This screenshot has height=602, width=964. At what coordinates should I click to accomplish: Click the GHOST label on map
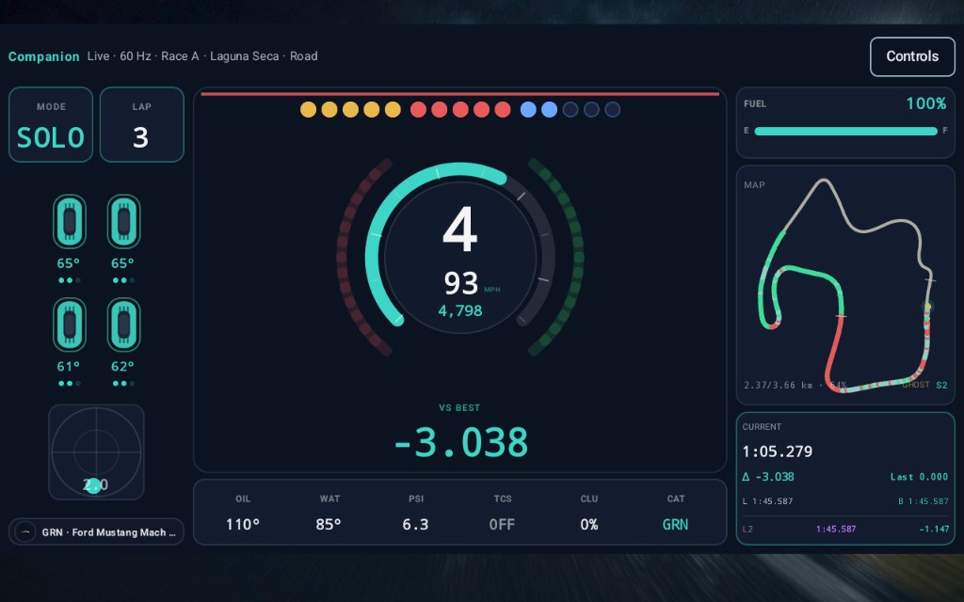point(915,385)
